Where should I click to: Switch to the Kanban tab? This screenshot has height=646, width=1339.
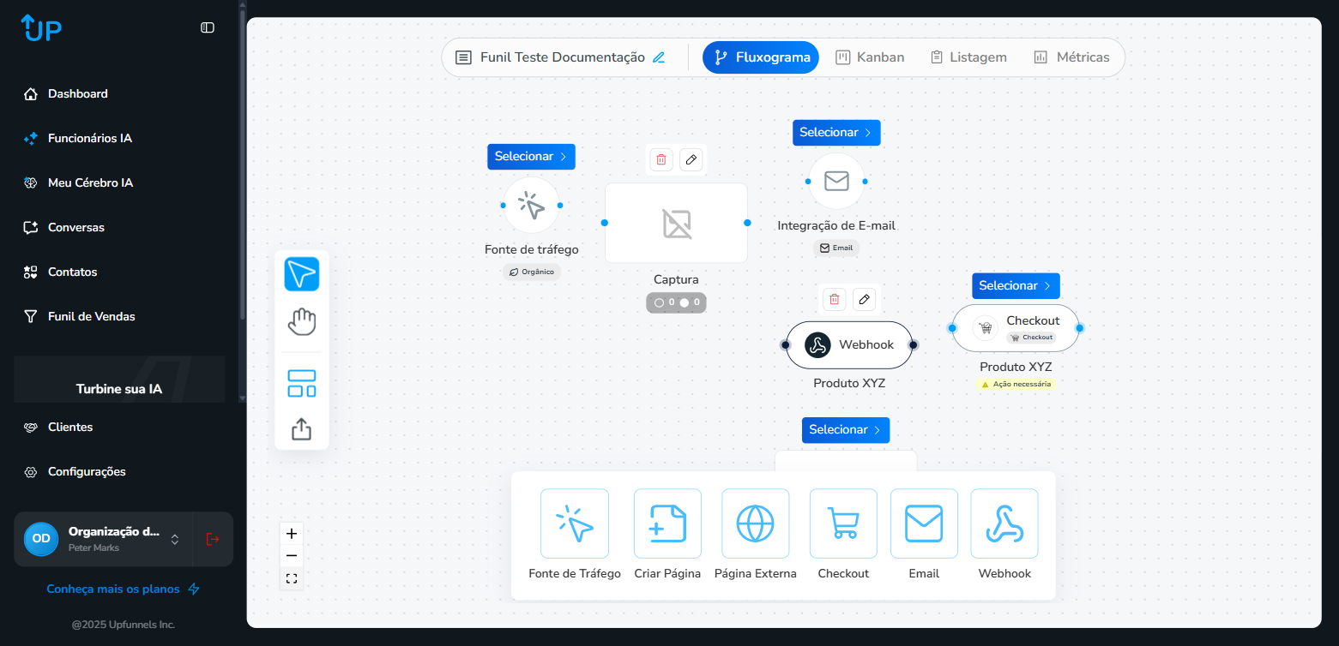click(x=870, y=57)
